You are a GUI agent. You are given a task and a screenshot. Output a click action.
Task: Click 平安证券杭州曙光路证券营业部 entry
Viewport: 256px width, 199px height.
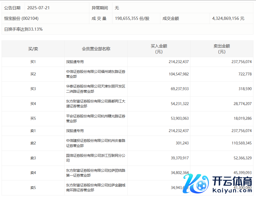click(x=96, y=118)
